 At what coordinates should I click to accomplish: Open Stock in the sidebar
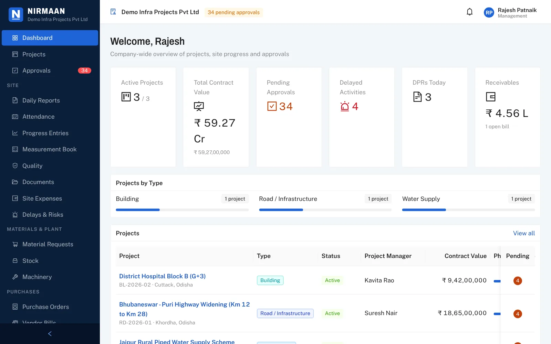[50, 261]
